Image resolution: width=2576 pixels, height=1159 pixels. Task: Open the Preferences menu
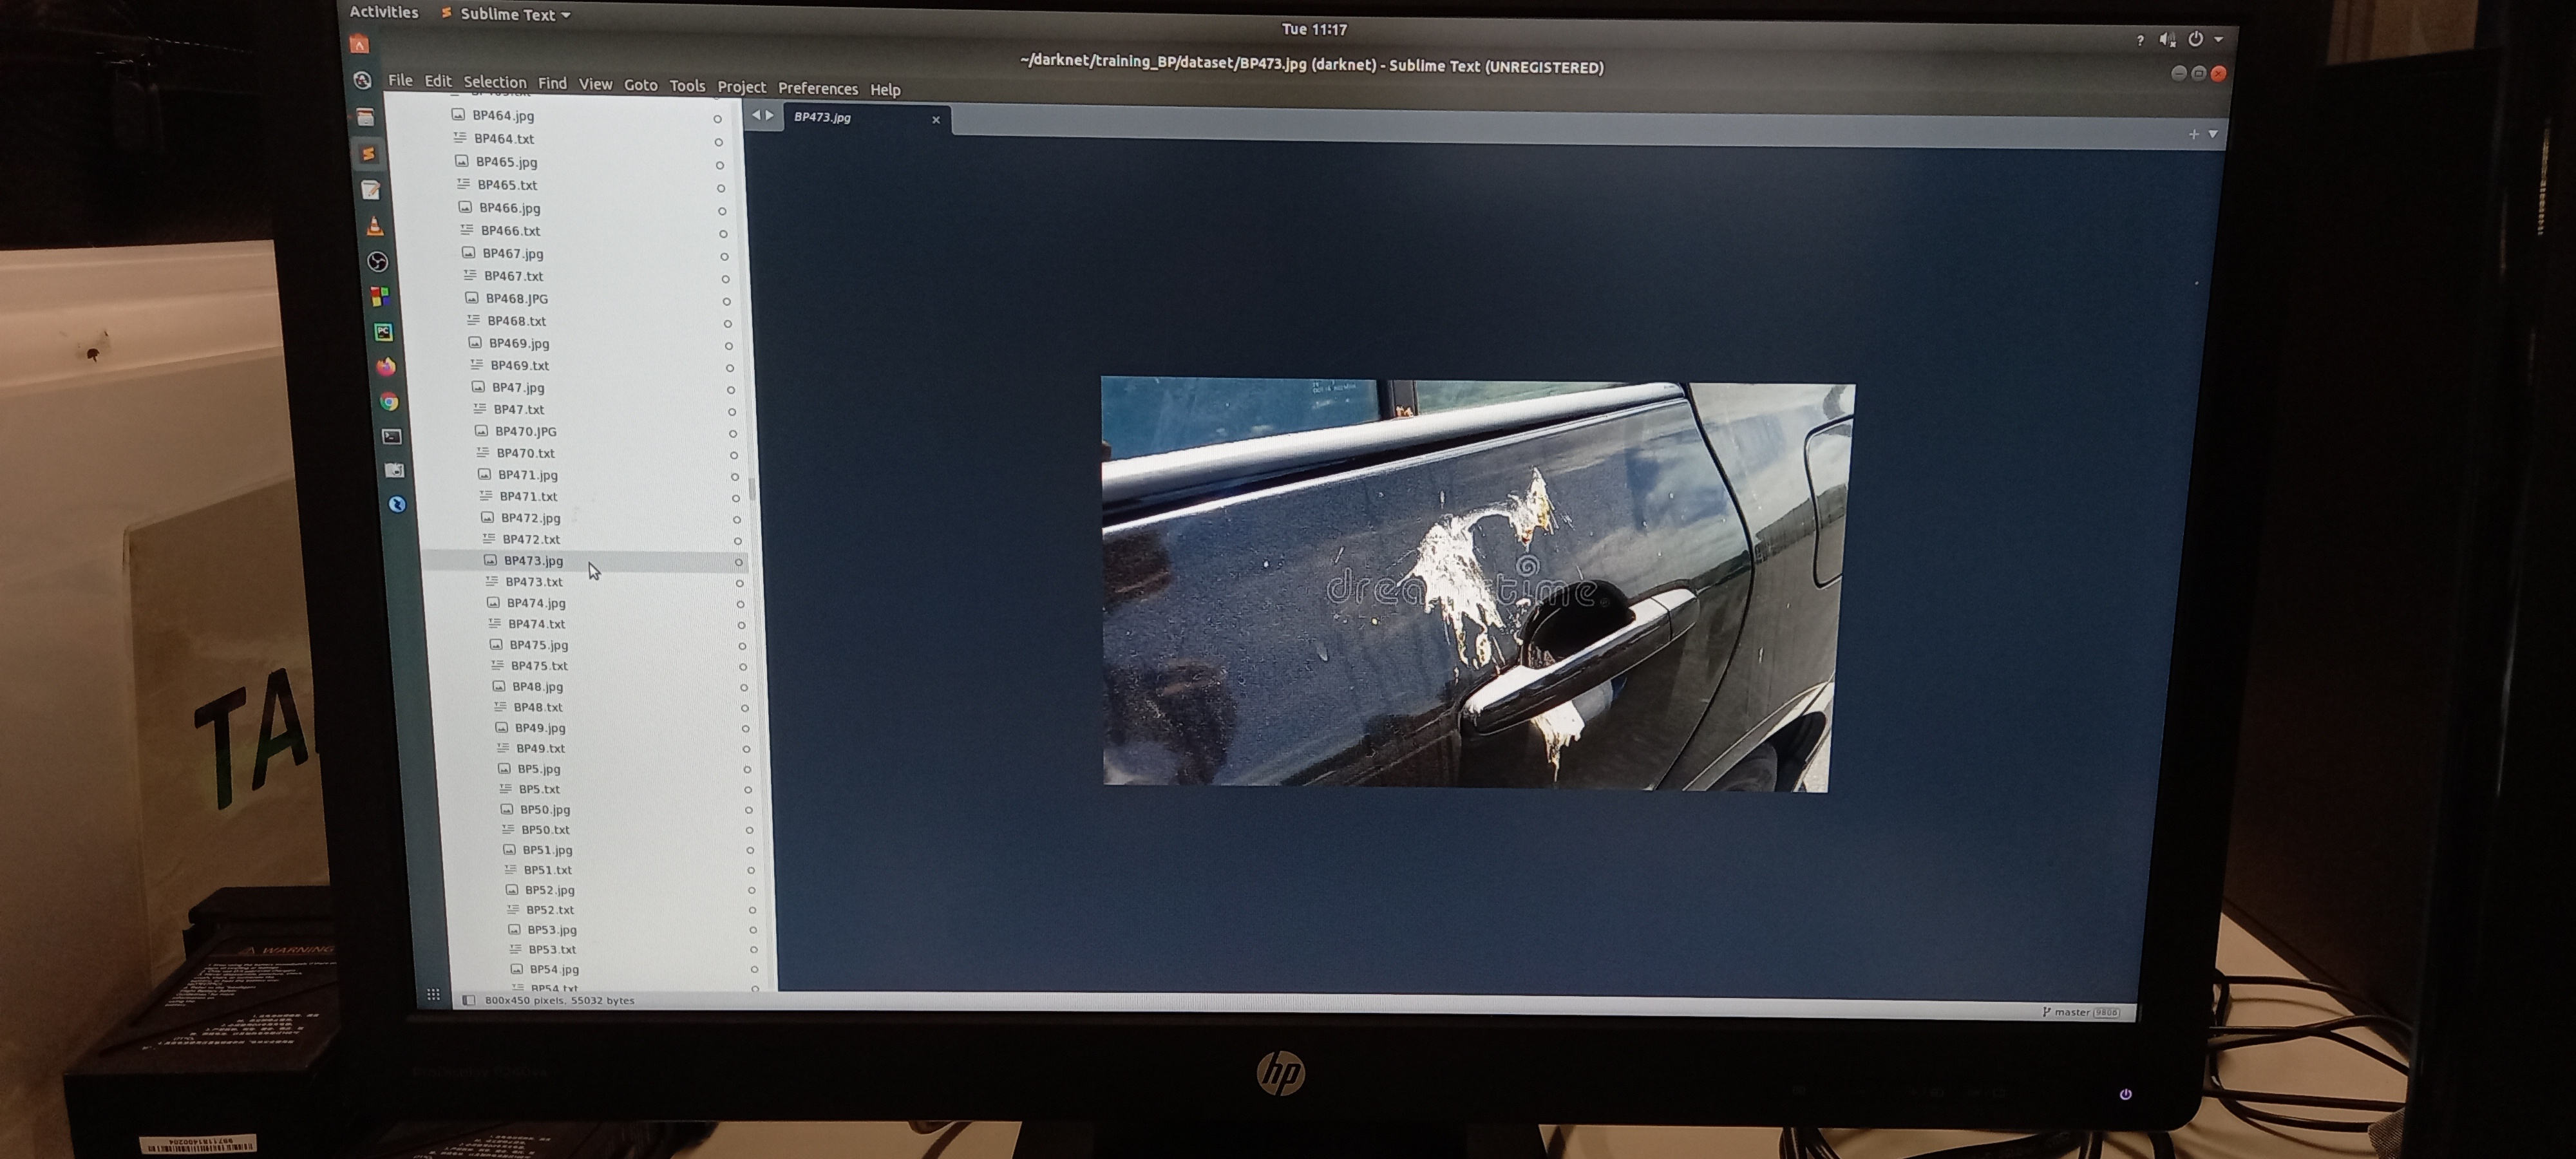tap(817, 88)
